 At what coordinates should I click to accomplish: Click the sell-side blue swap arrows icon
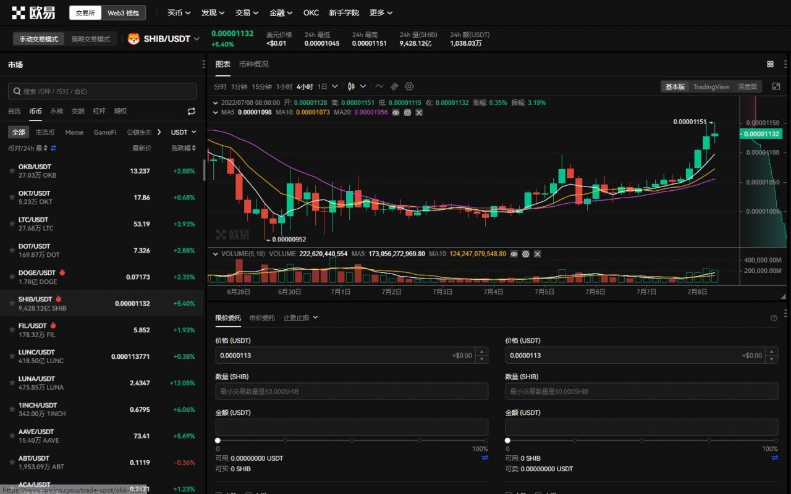[775, 458]
